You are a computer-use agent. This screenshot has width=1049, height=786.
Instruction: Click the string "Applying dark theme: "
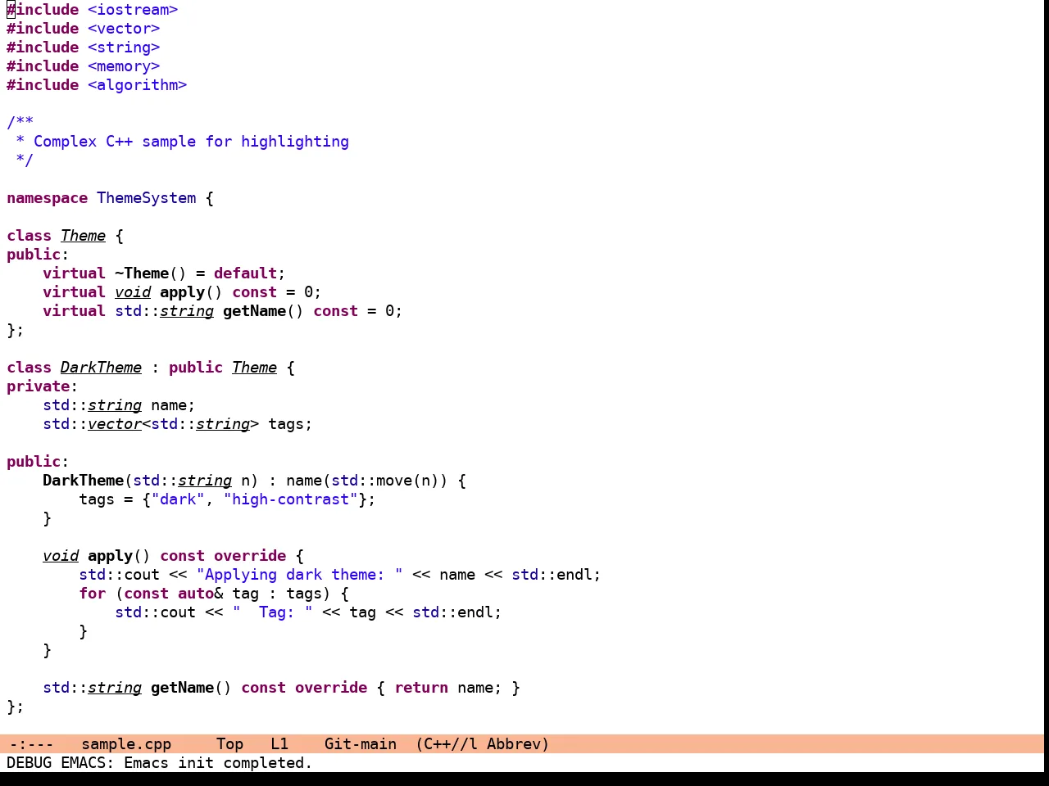point(300,575)
